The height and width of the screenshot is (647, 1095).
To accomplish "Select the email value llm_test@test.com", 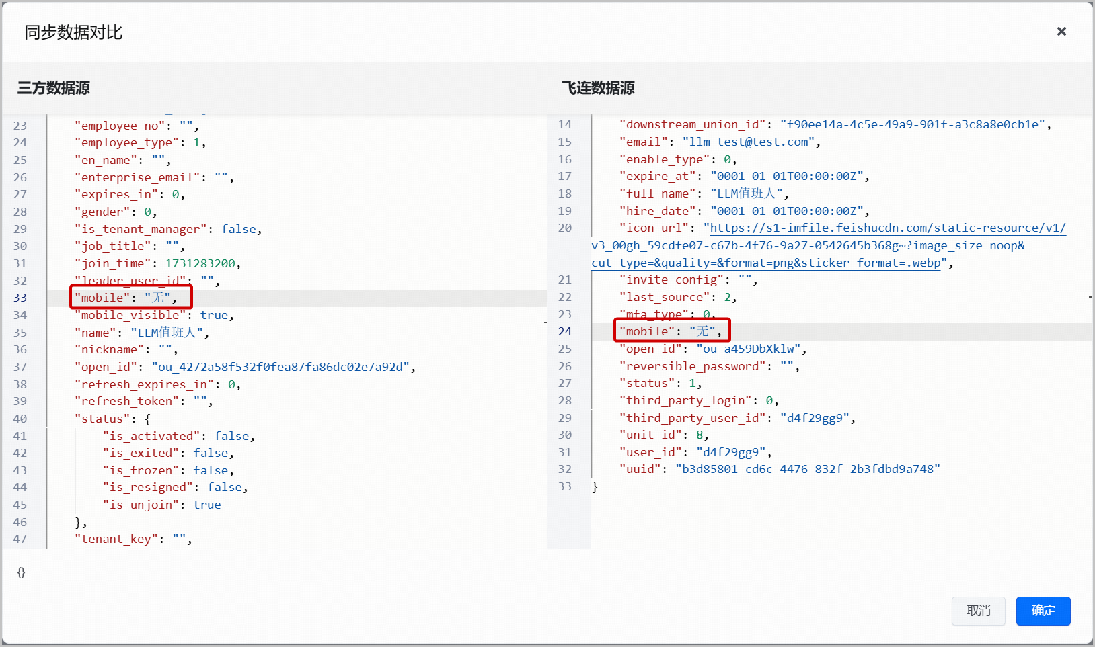I will pos(749,142).
